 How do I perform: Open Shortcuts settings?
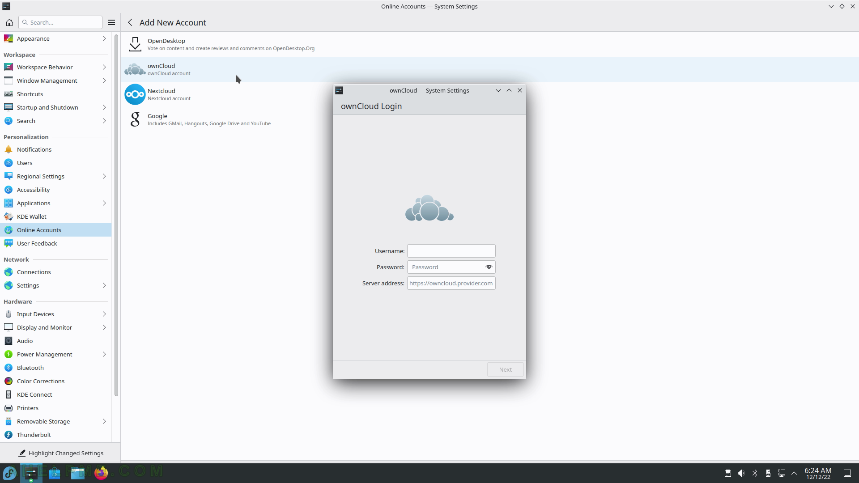point(55,94)
